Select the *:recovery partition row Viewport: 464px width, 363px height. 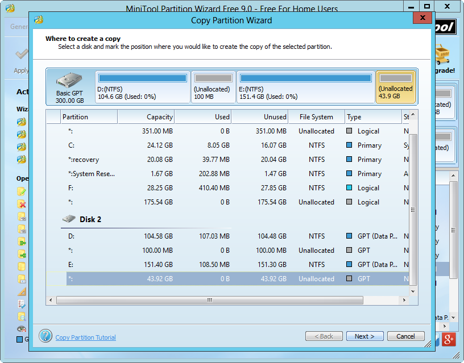pos(227,159)
